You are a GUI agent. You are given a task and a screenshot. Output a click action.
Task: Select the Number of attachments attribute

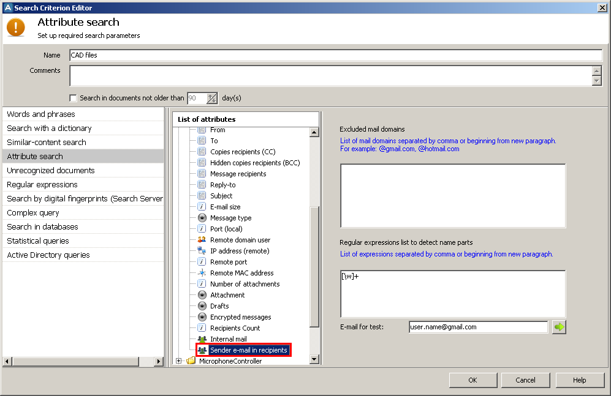pos(245,284)
